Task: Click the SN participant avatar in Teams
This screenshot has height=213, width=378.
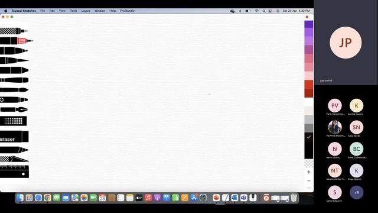Action: point(356,127)
